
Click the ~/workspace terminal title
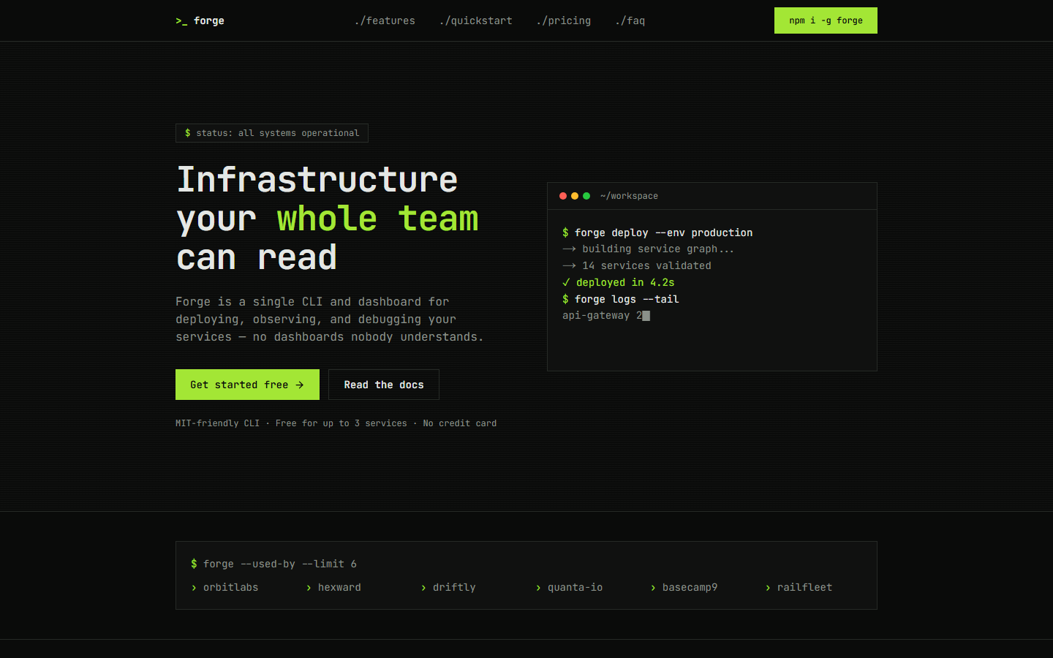coord(629,196)
